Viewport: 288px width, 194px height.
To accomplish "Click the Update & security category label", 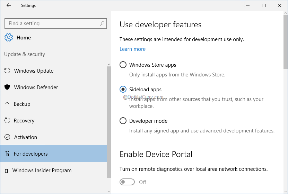I will [25, 54].
